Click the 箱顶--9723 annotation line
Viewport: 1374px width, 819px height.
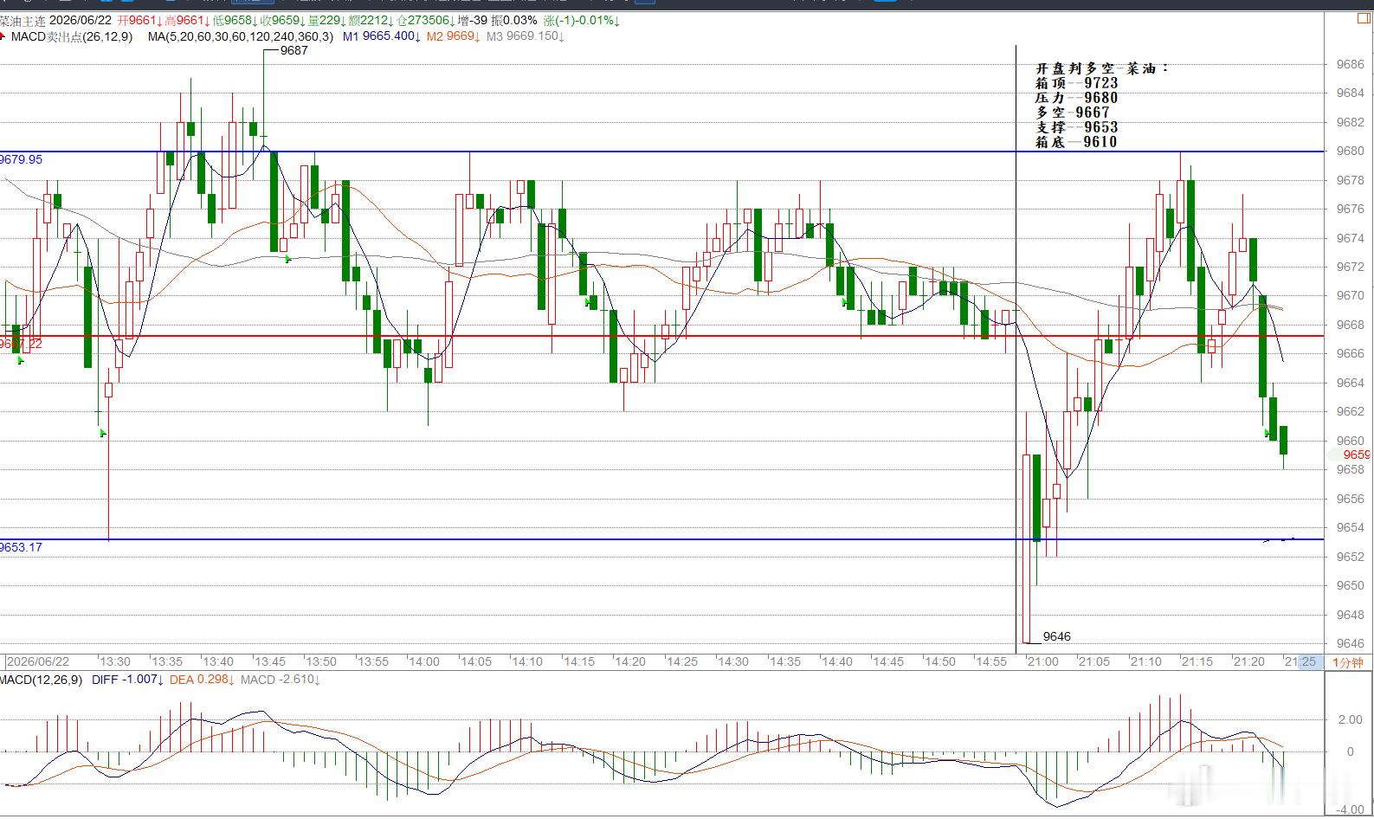pos(1077,83)
